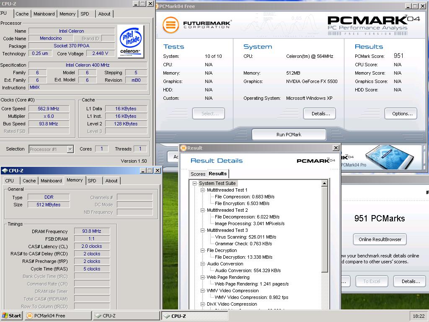
Task: Open the active CPU-Z taskbar item
Action: pos(195,316)
